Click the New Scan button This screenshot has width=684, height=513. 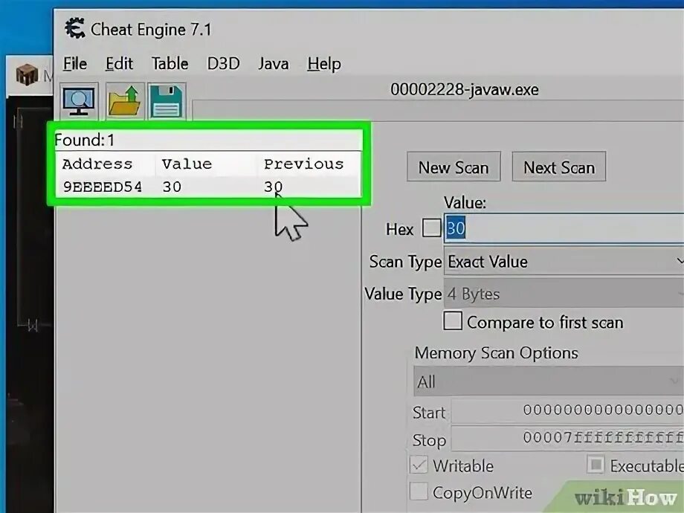tap(454, 167)
